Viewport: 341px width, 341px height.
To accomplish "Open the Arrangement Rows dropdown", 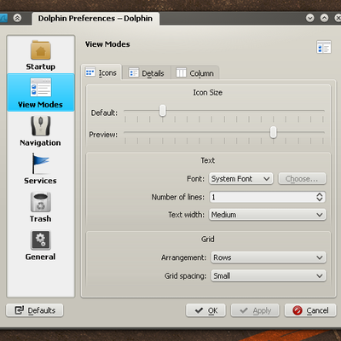I will 269,257.
